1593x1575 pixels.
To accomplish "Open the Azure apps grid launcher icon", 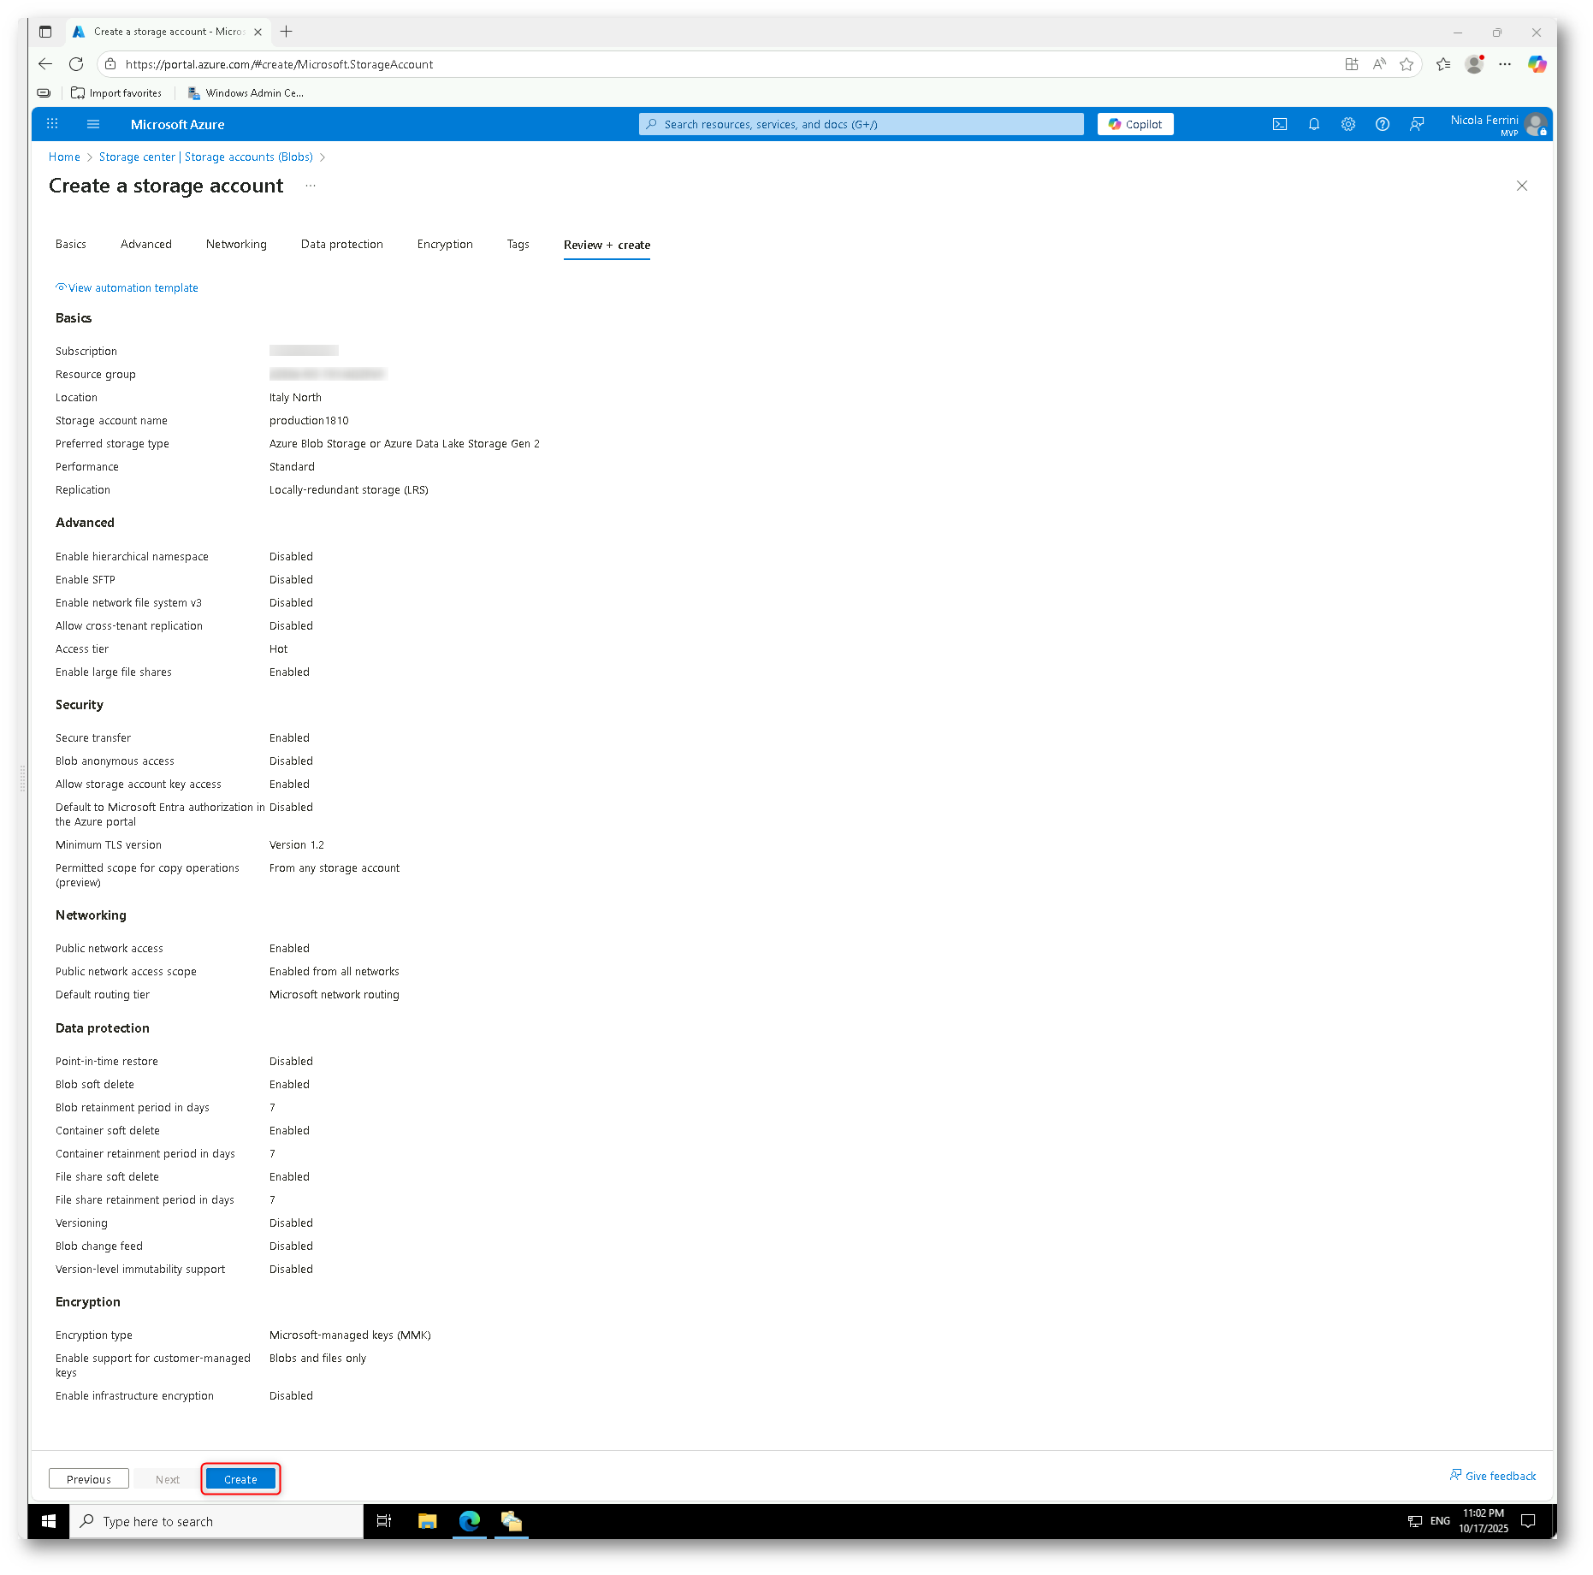I will 52,124.
